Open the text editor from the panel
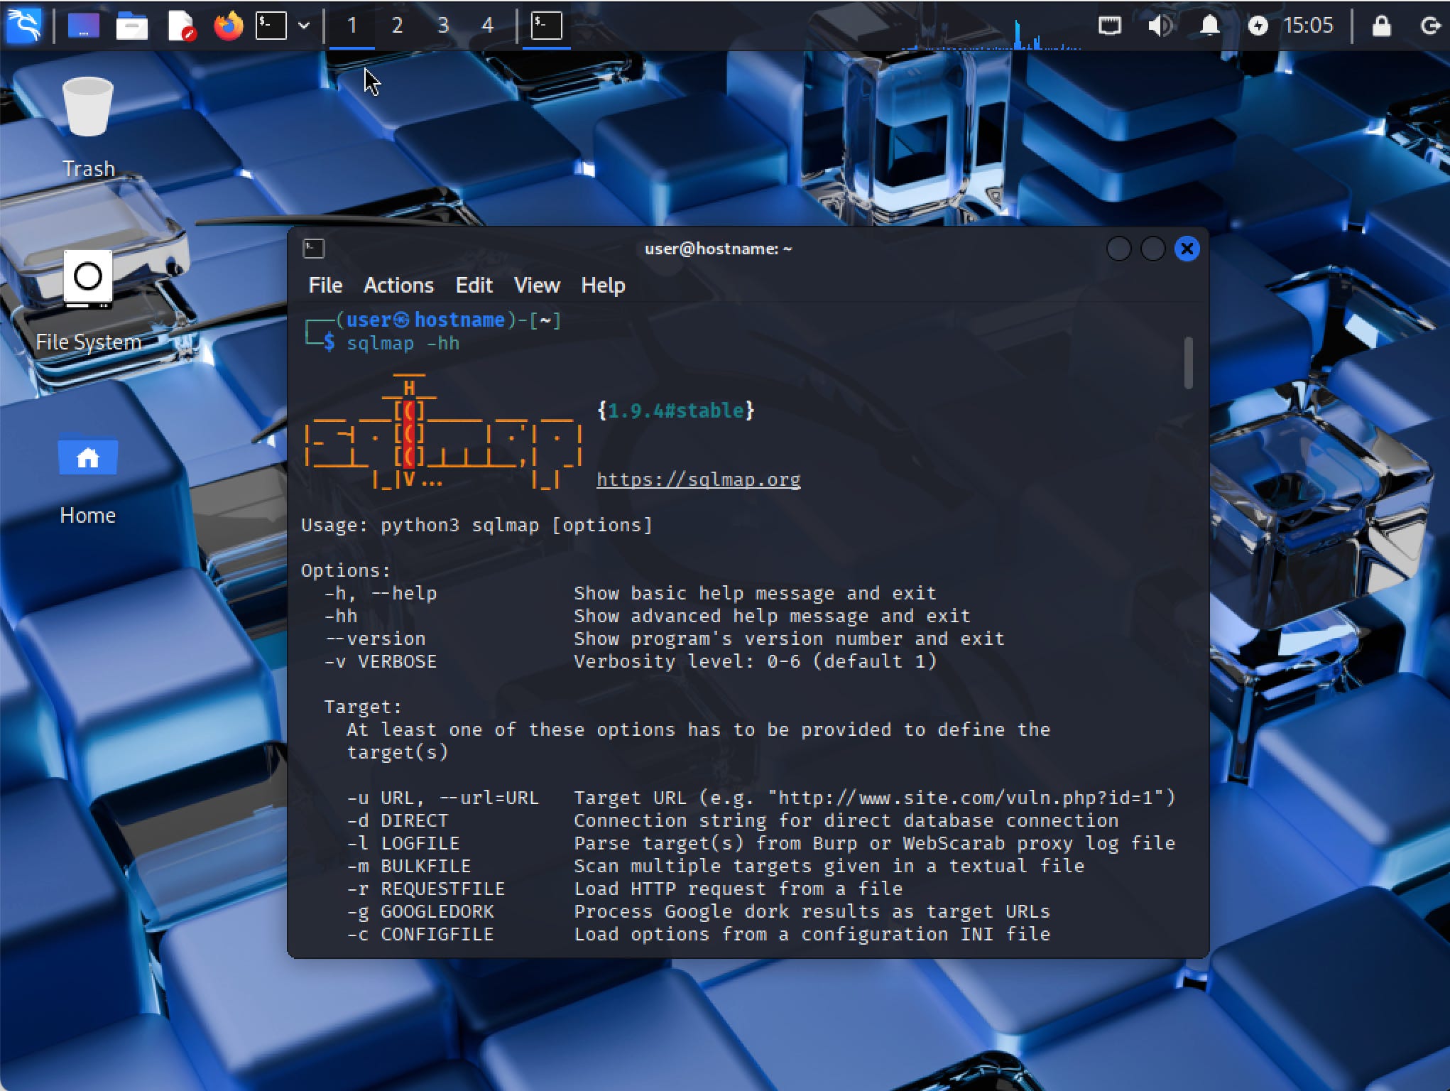The height and width of the screenshot is (1091, 1450). pos(180,26)
